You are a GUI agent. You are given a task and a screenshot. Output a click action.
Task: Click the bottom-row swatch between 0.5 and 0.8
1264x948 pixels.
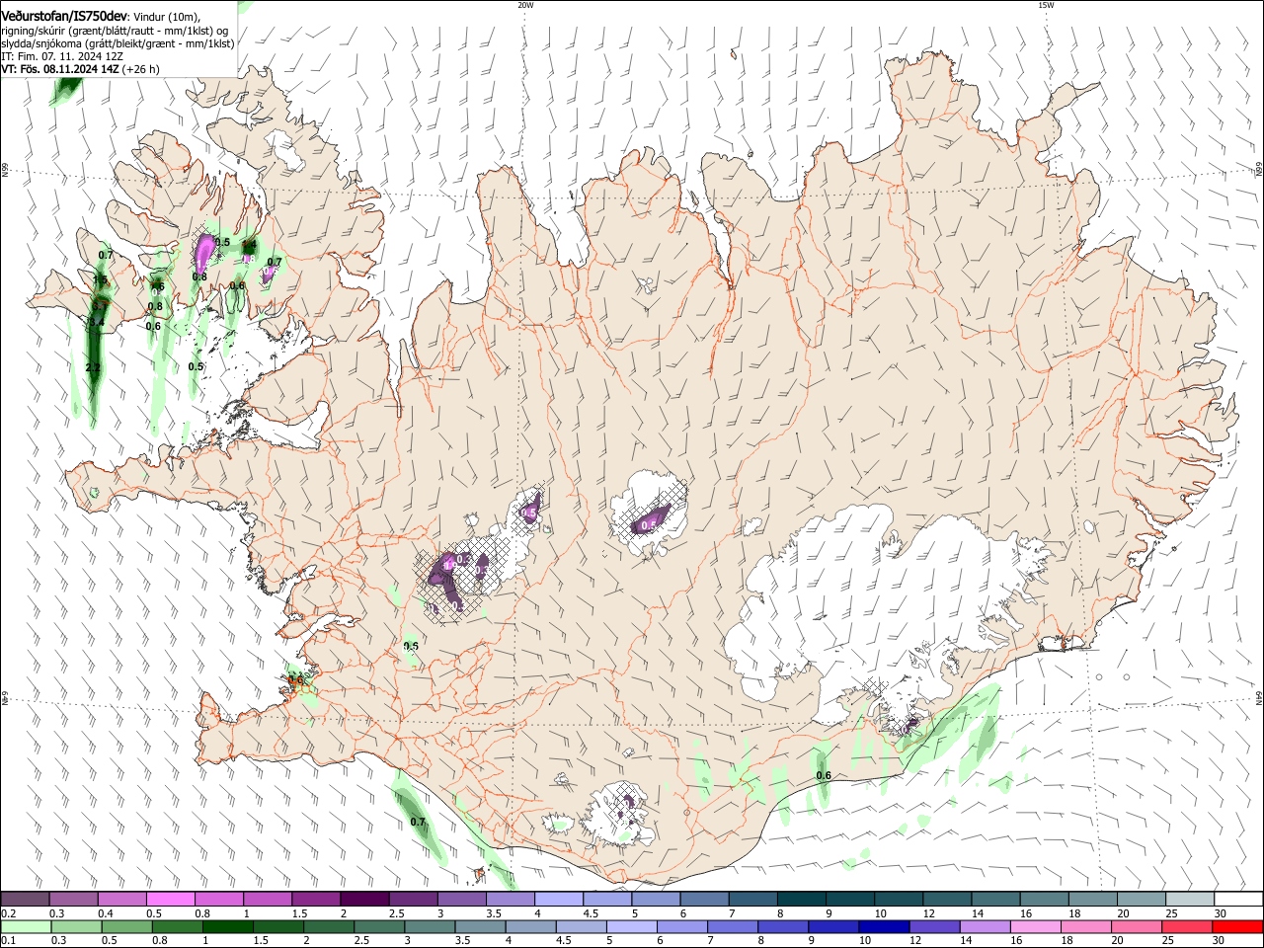(127, 927)
